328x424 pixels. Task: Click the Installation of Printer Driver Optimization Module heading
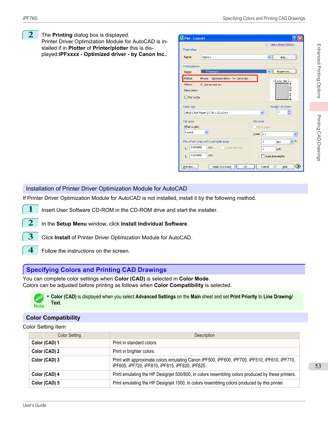click(x=107, y=188)
